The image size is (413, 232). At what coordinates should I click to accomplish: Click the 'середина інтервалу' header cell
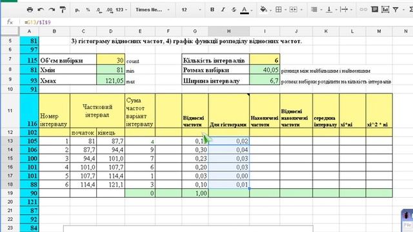pos(326,111)
